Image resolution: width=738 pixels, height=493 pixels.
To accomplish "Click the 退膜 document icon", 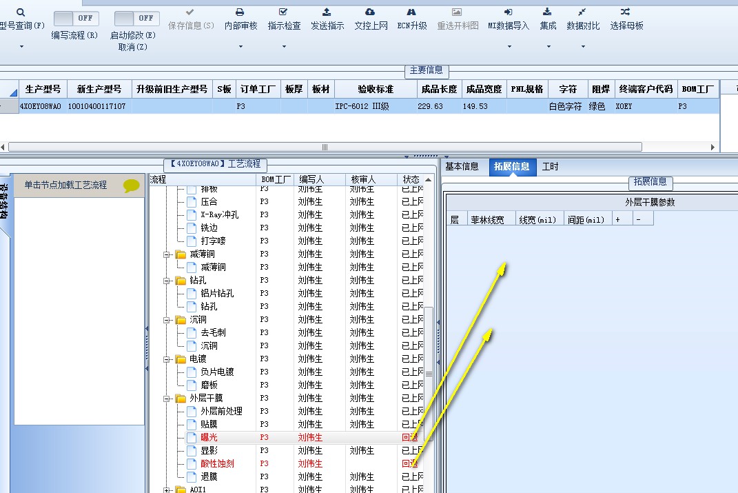I will pyautogui.click(x=192, y=476).
